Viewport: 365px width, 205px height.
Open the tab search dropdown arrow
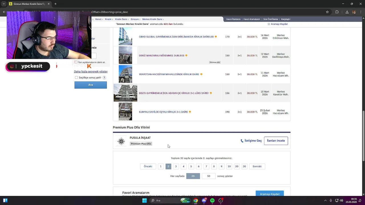click(x=3, y=4)
